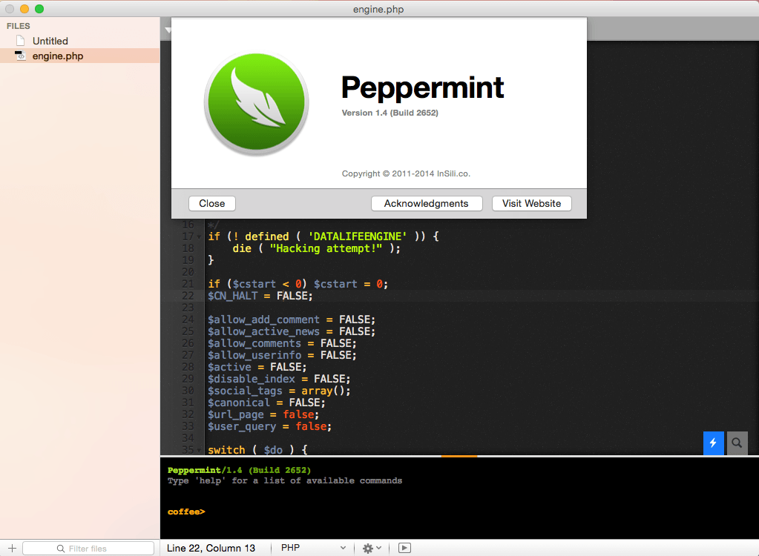The width and height of the screenshot is (759, 556).
Task: Click the blue lightning bolt button
Action: point(714,443)
